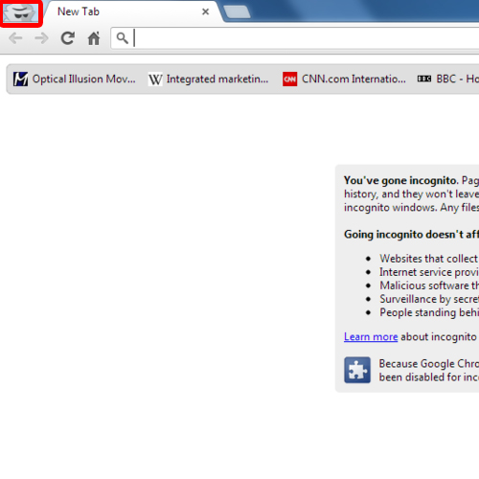Focus the address bar input field
Screen dimensions: 479x479
pyautogui.click(x=306, y=38)
